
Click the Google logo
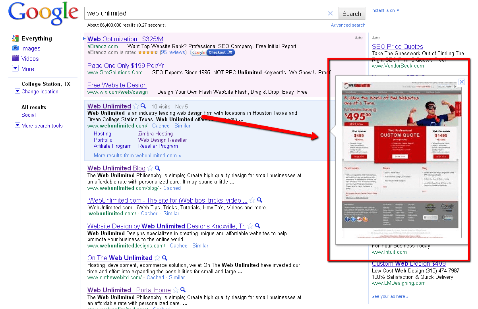click(43, 14)
